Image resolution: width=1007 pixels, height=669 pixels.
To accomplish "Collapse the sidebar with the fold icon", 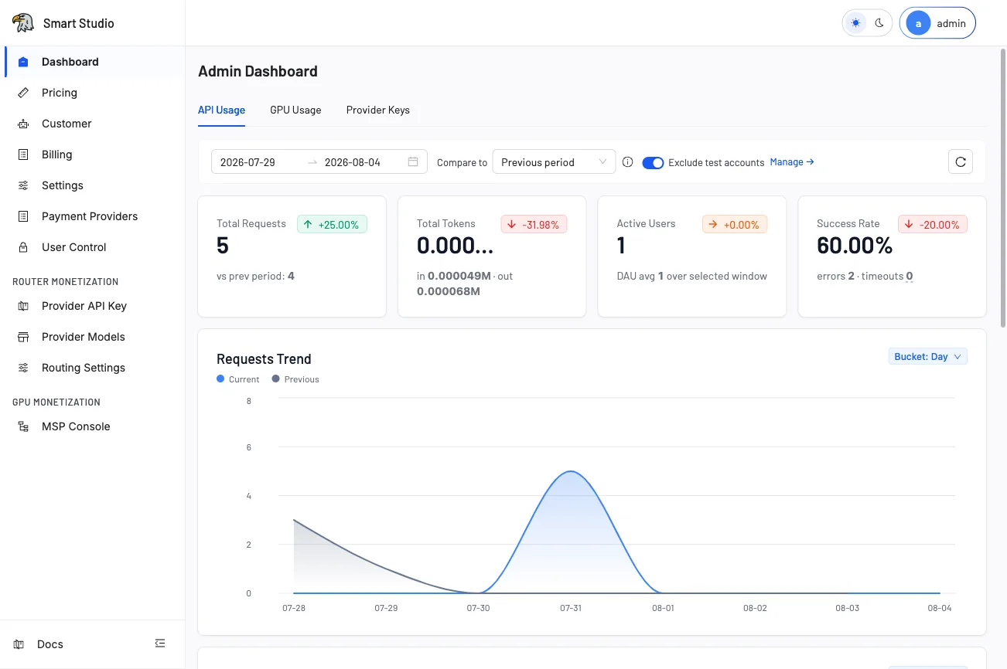I will tap(160, 643).
